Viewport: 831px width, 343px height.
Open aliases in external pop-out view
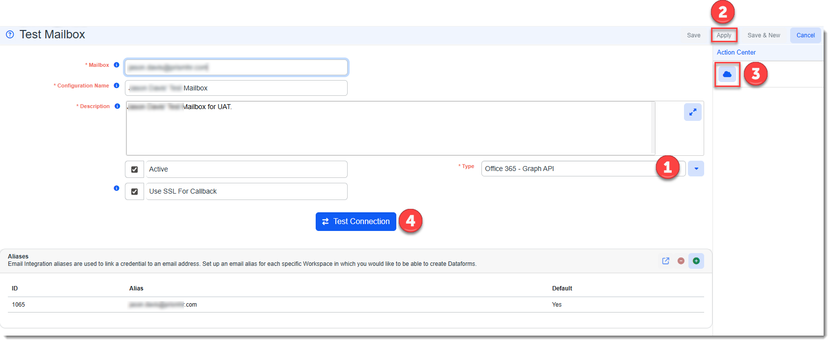coord(666,261)
